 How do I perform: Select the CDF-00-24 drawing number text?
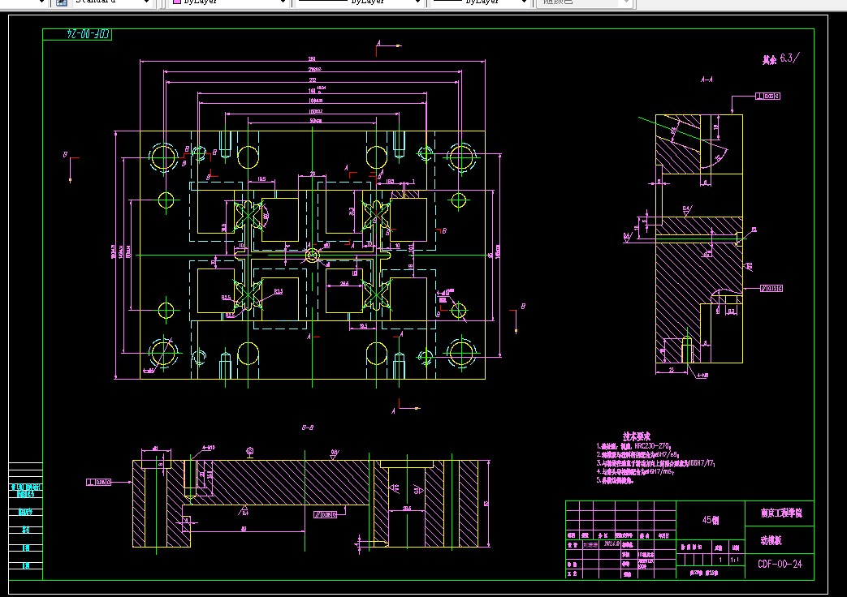[x=780, y=565]
